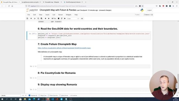Viewport: 179px width, 101px height.
Task: Bookmark this page with star icon
Action: [x=143, y=6]
